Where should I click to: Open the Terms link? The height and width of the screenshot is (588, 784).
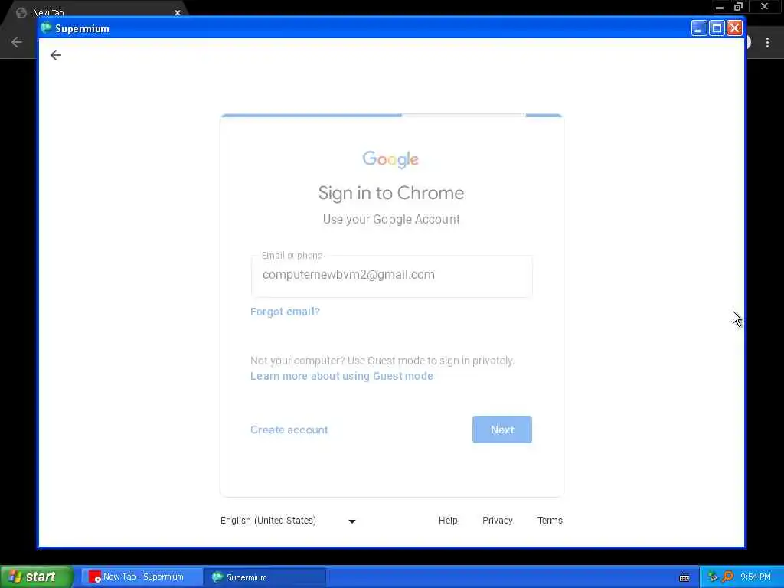pyautogui.click(x=550, y=521)
